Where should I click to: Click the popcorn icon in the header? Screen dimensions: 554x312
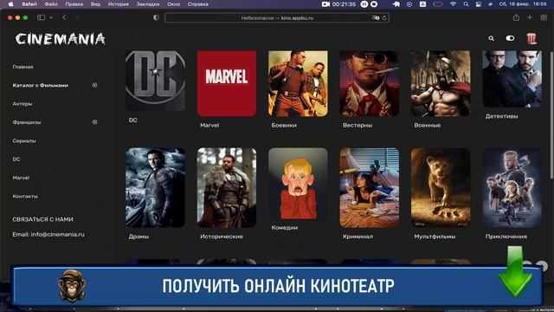531,38
